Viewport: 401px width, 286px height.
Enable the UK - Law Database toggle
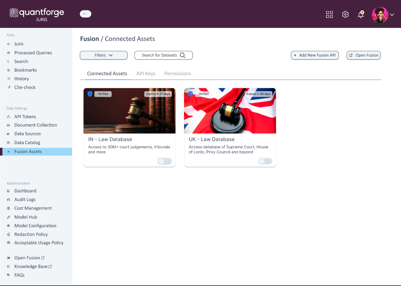[x=265, y=161]
